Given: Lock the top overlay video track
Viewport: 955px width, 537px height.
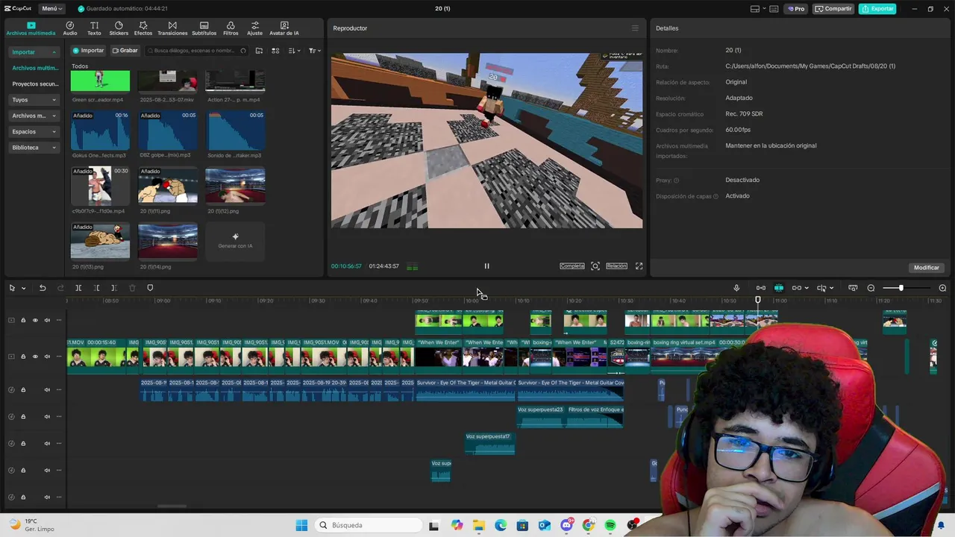Looking at the screenshot, I should (23, 321).
